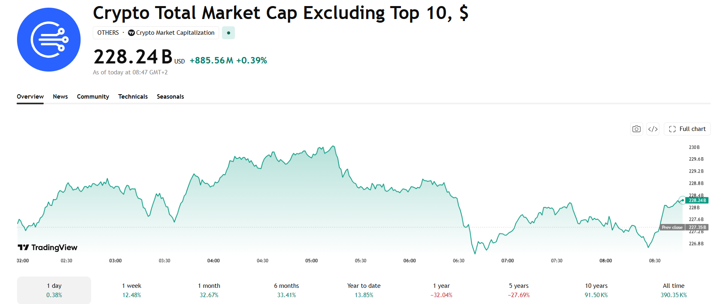Image resolution: width=727 pixels, height=304 pixels.
Task: Click the TradingView icon beside Crypto Market Capitalization
Action: pyautogui.click(x=131, y=33)
